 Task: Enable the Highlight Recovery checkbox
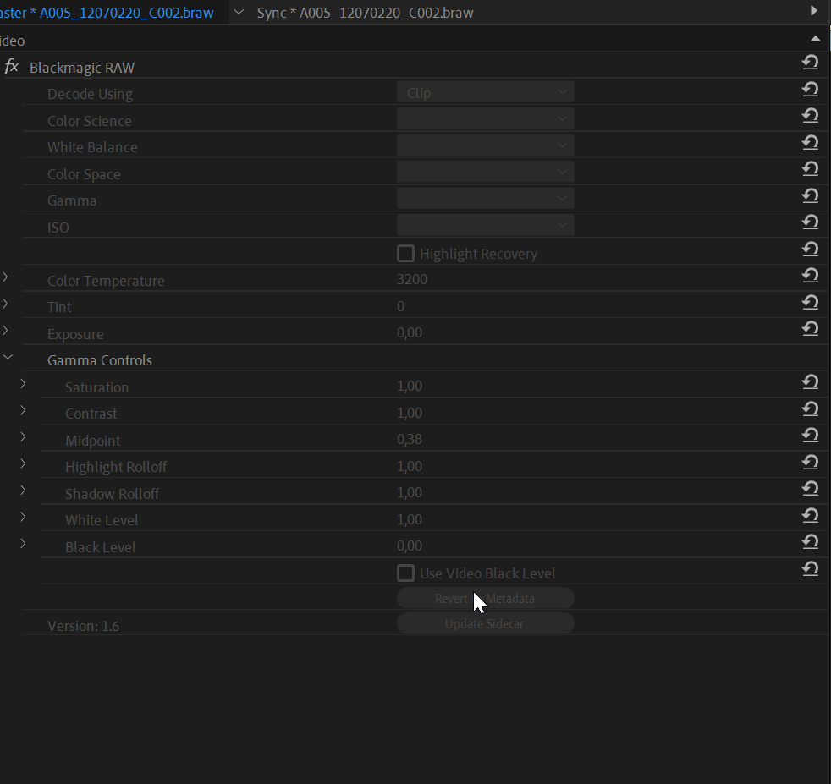point(406,253)
